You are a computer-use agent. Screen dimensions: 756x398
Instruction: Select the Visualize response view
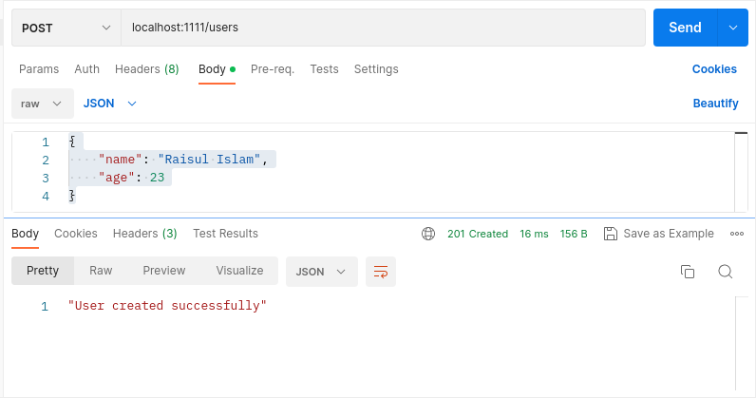pyautogui.click(x=239, y=271)
